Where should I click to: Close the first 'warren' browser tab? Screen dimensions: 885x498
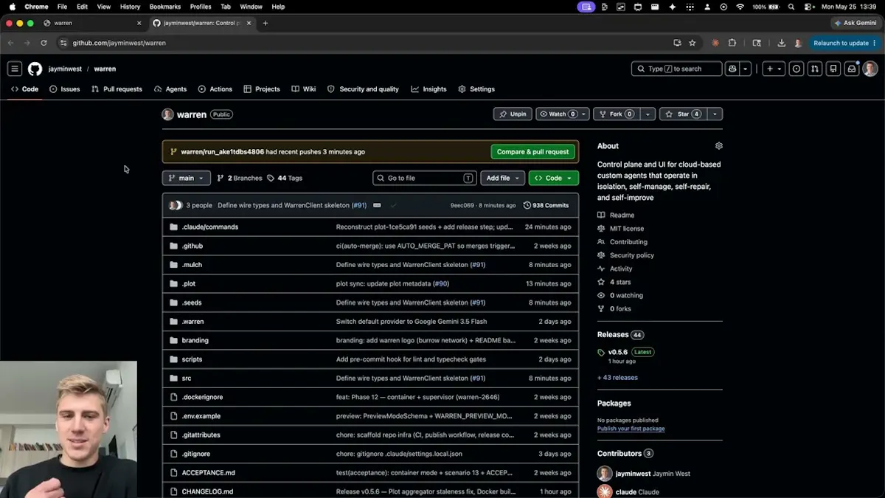click(139, 23)
